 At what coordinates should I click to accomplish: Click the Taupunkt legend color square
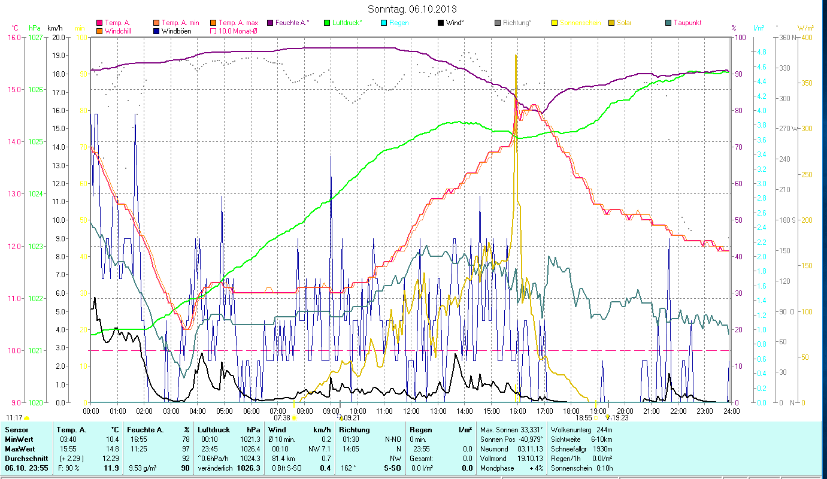[x=668, y=23]
